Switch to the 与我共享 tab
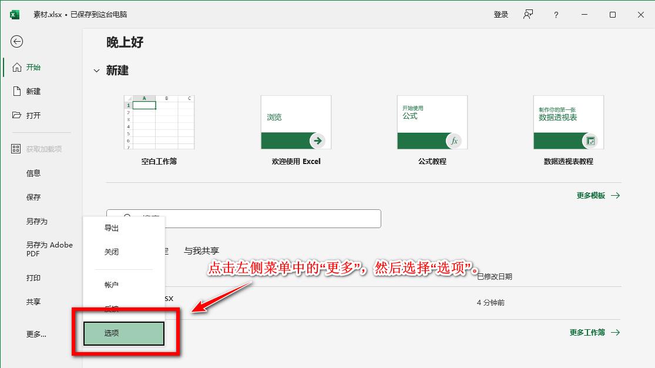 coord(201,251)
